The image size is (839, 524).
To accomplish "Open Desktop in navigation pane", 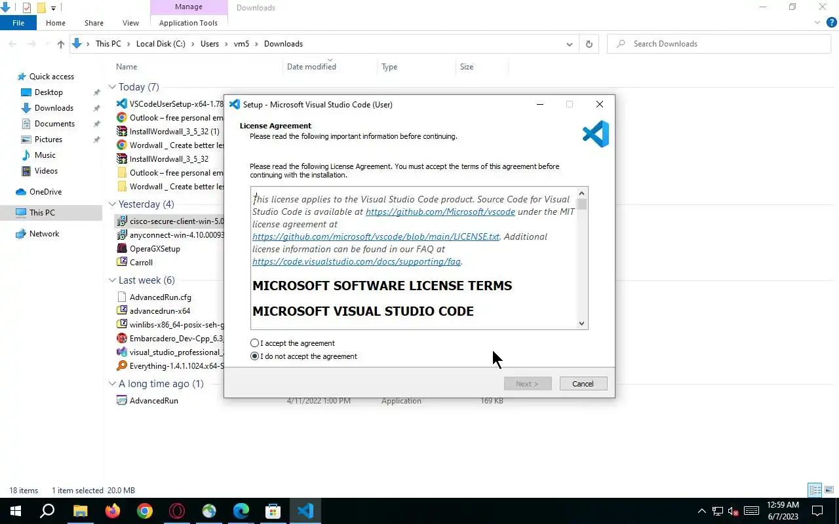I will click(49, 92).
